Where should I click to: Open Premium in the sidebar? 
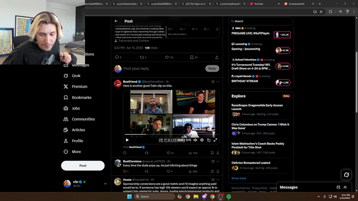(x=76, y=87)
